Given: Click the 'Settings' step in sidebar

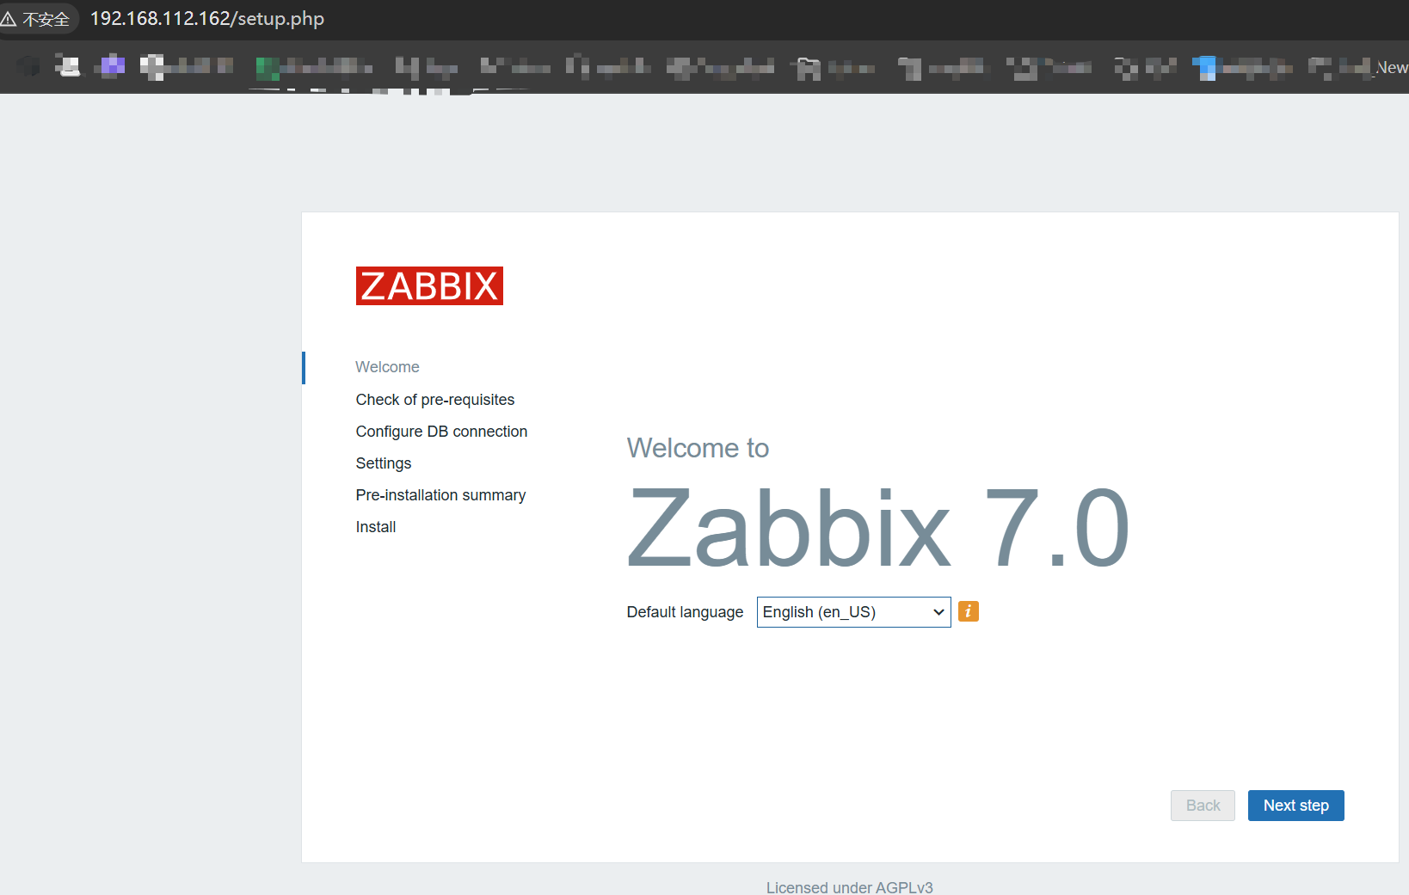Looking at the screenshot, I should tap(383, 463).
